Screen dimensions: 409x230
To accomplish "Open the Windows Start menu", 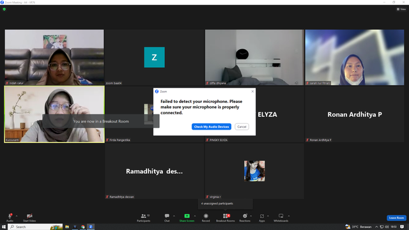I will point(4,227).
